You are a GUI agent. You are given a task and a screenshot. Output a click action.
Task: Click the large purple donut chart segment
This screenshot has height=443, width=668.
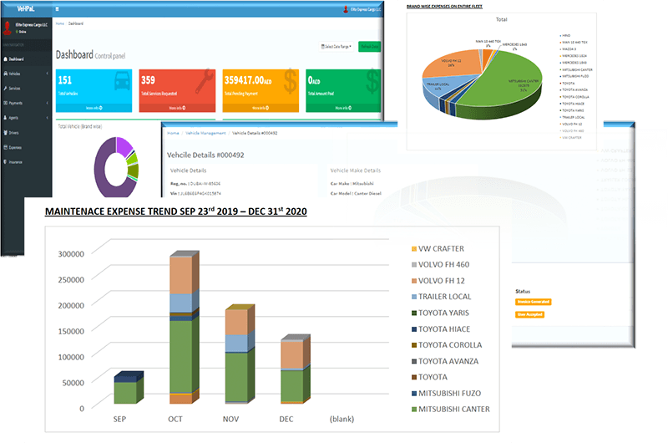click(100, 171)
